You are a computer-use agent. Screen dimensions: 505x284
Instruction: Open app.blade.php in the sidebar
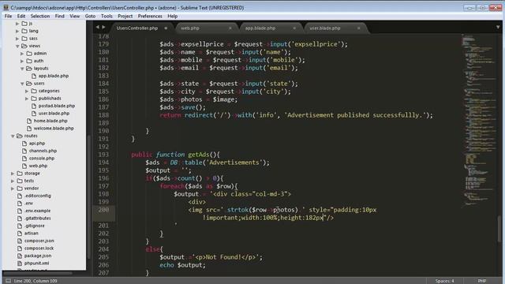(54, 76)
